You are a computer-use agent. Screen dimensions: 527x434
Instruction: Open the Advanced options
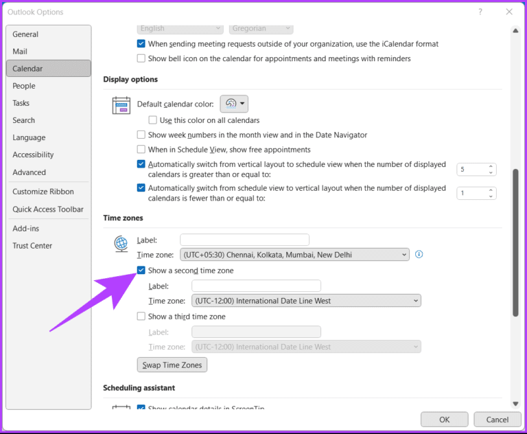coord(49,172)
